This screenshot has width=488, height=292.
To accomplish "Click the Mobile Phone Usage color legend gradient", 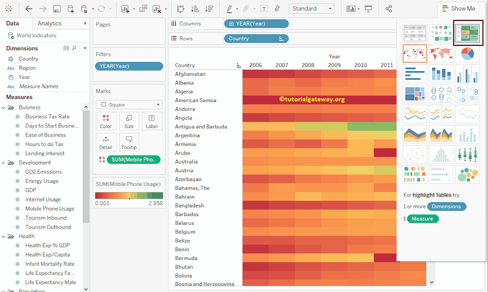I will (129, 196).
